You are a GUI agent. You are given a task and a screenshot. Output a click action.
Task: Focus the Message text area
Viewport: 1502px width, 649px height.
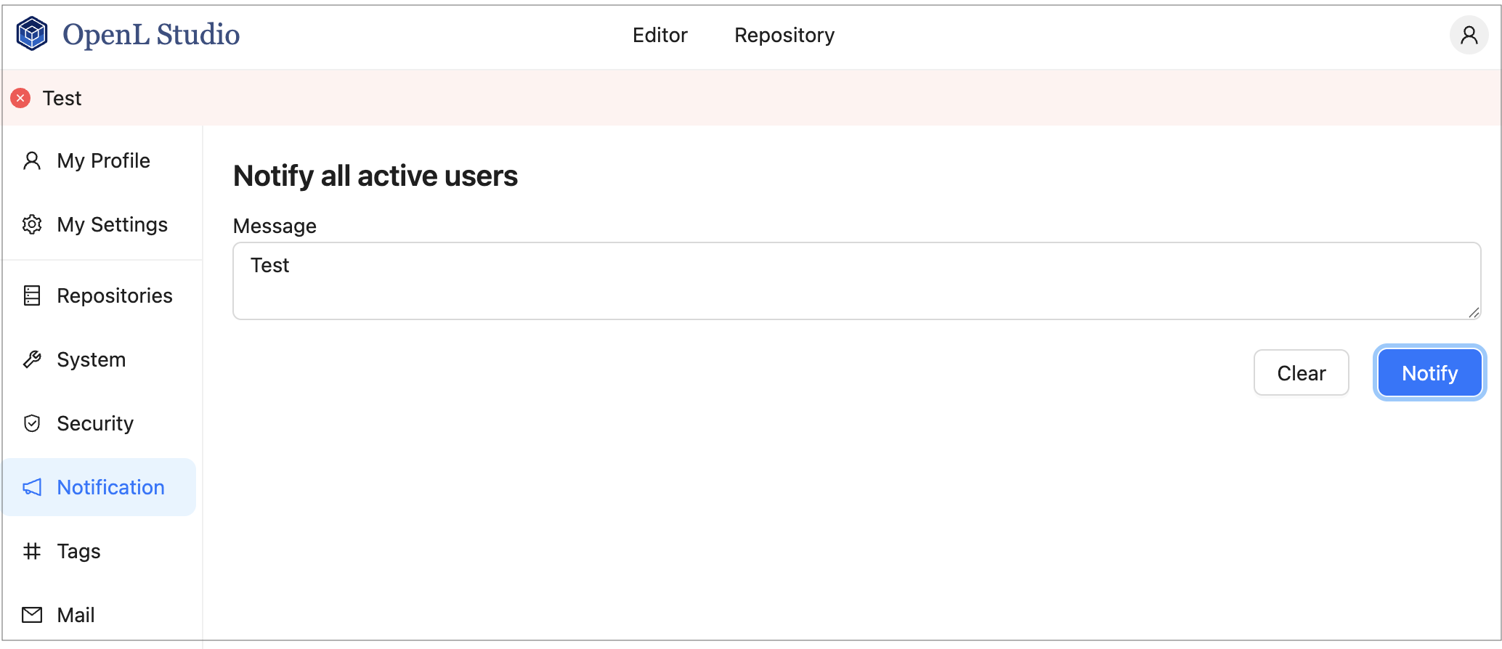[856, 281]
